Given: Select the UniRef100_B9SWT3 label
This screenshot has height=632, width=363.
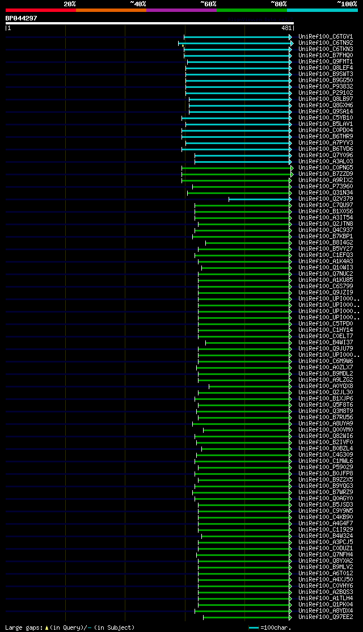Looking at the screenshot, I should point(326,74).
